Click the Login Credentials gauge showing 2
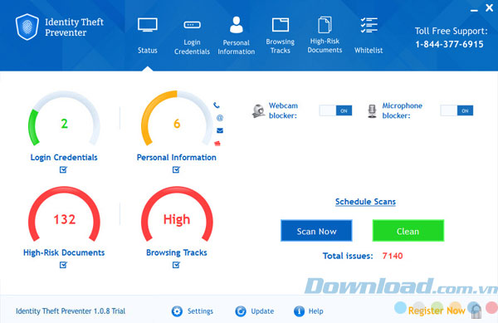This screenshot has width=498, height=323. (64, 118)
